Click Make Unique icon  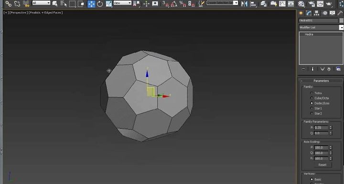pyautogui.click(x=322, y=69)
